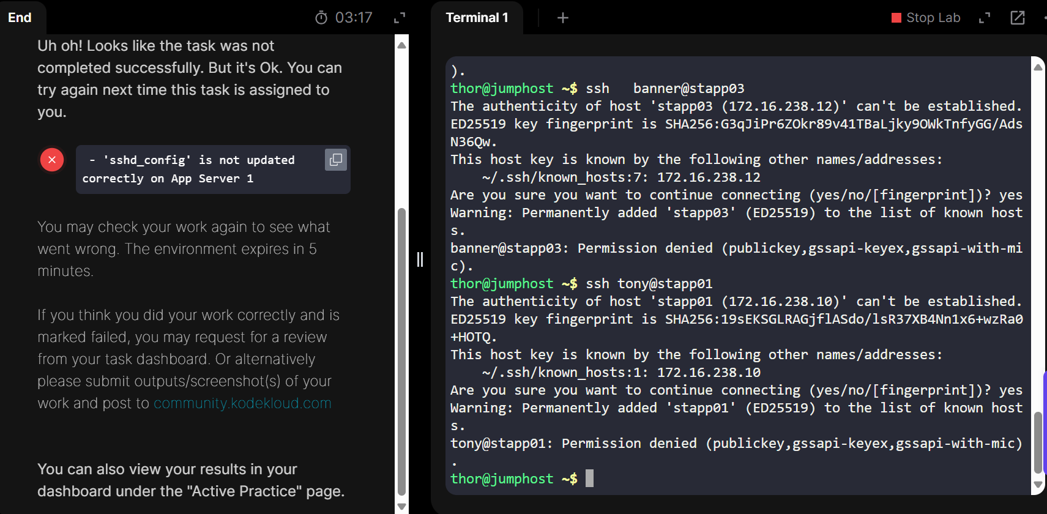Image resolution: width=1047 pixels, height=514 pixels.
Task: Open the terminal in a new window
Action: coord(1018,18)
